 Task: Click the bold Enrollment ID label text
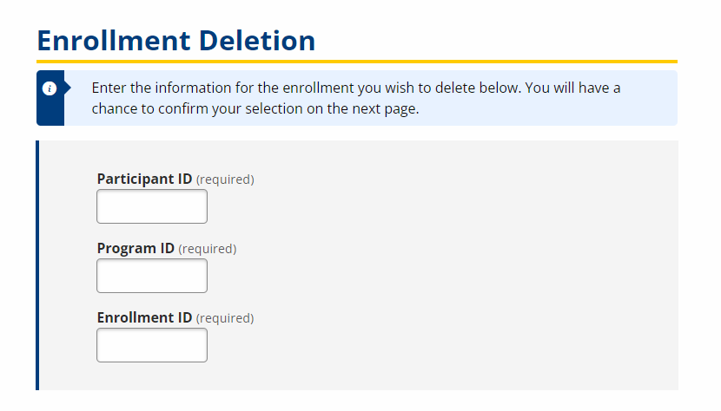(144, 318)
